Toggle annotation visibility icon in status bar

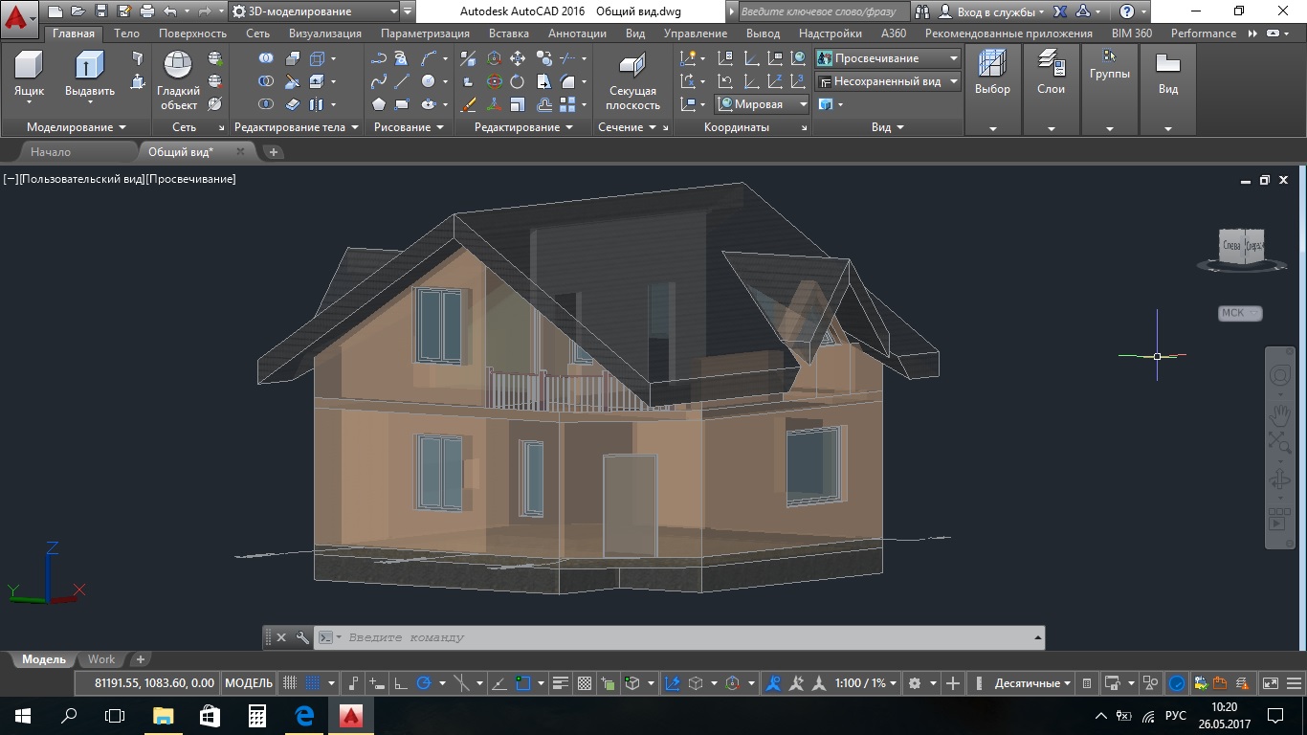click(x=773, y=683)
